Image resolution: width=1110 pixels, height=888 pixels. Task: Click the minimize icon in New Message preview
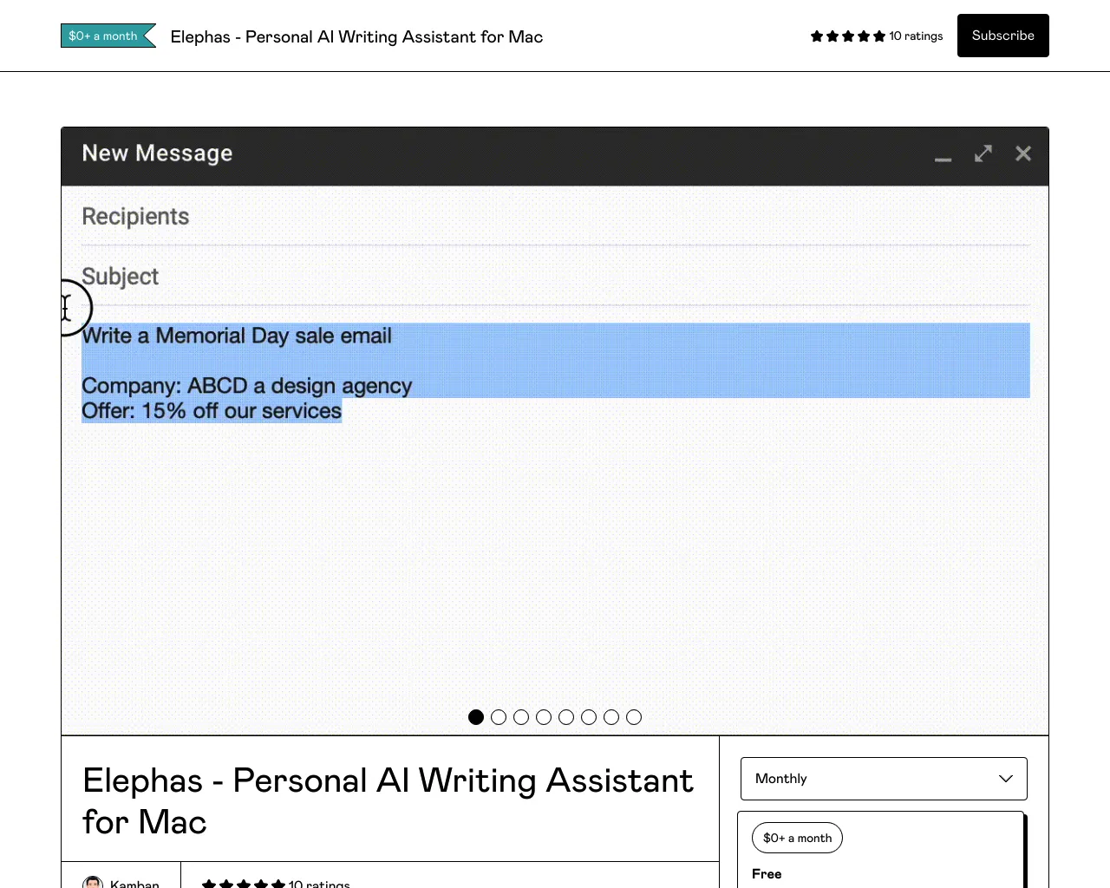943,160
